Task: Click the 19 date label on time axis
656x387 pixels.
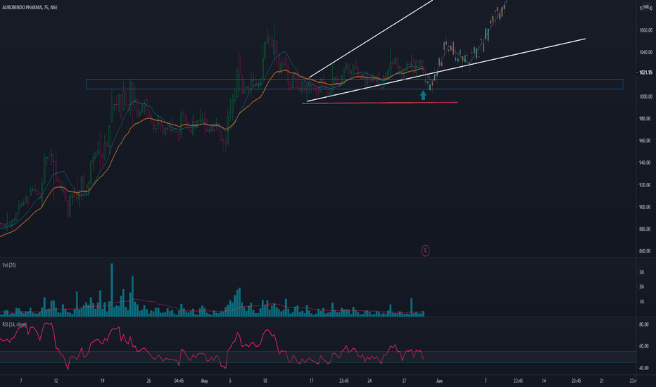Action: point(102,381)
